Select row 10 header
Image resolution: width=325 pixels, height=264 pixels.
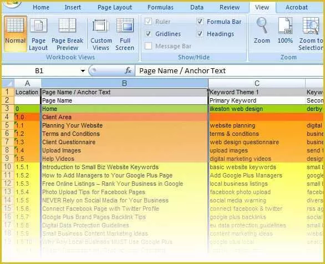pyautogui.click(x=8, y=166)
